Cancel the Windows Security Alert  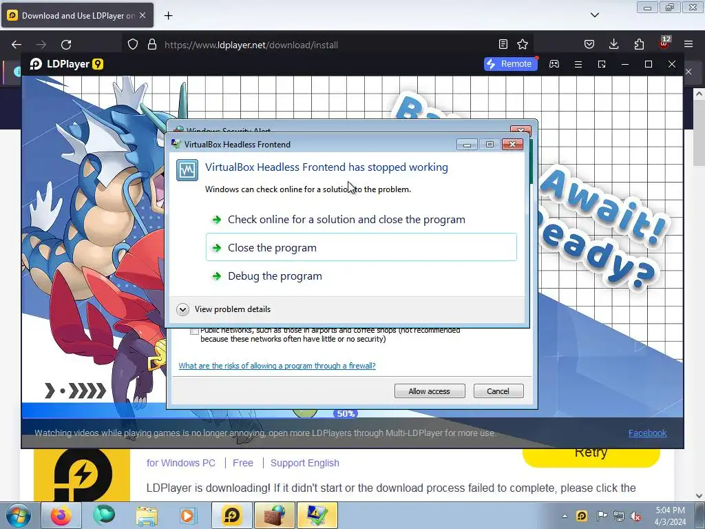pos(498,391)
